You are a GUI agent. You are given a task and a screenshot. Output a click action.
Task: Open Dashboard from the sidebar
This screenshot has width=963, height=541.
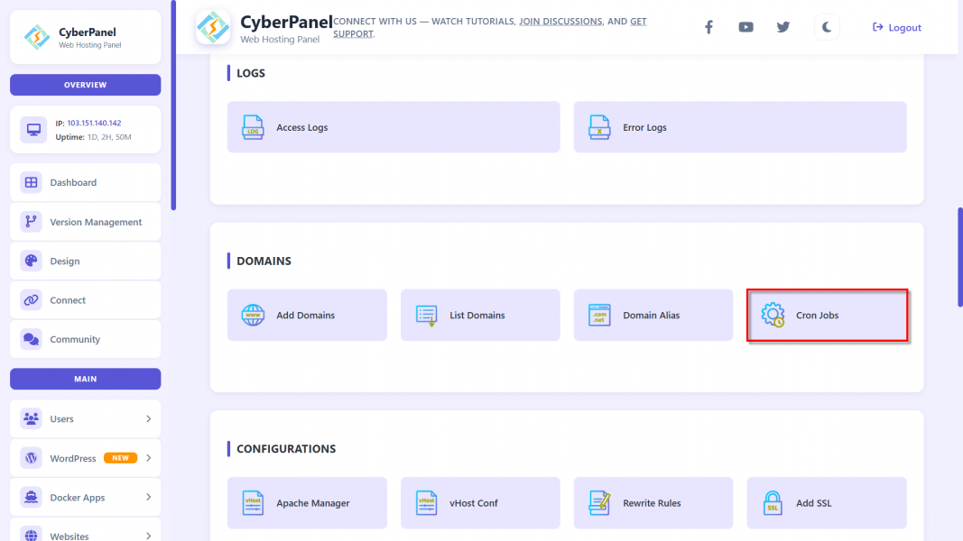(86, 182)
